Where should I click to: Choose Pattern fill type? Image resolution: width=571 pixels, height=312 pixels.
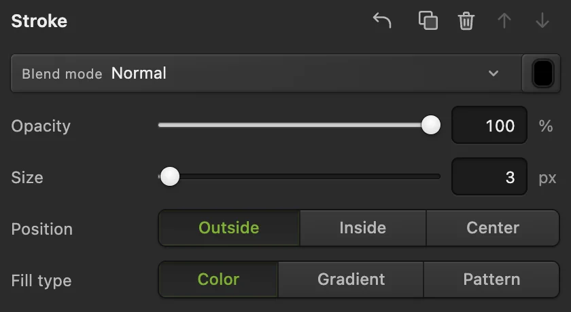(x=491, y=279)
